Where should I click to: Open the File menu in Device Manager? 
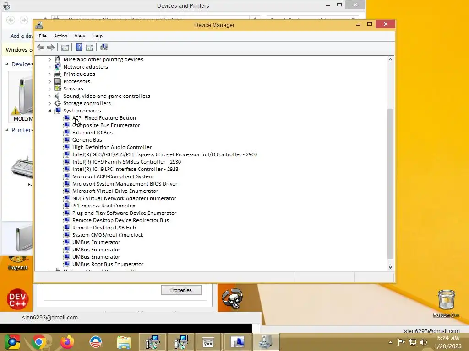[x=43, y=36]
